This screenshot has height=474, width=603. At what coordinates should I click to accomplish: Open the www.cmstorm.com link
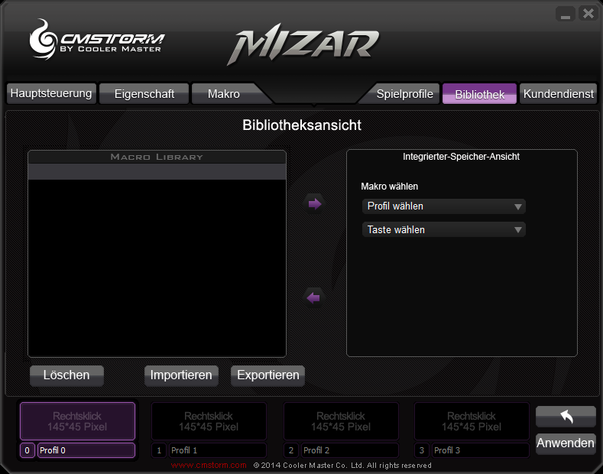209,465
